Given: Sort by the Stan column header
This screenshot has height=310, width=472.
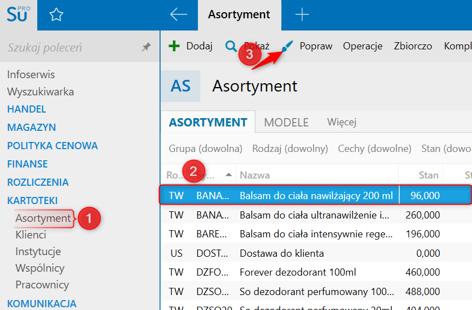Looking at the screenshot, I should pyautogui.click(x=429, y=175).
